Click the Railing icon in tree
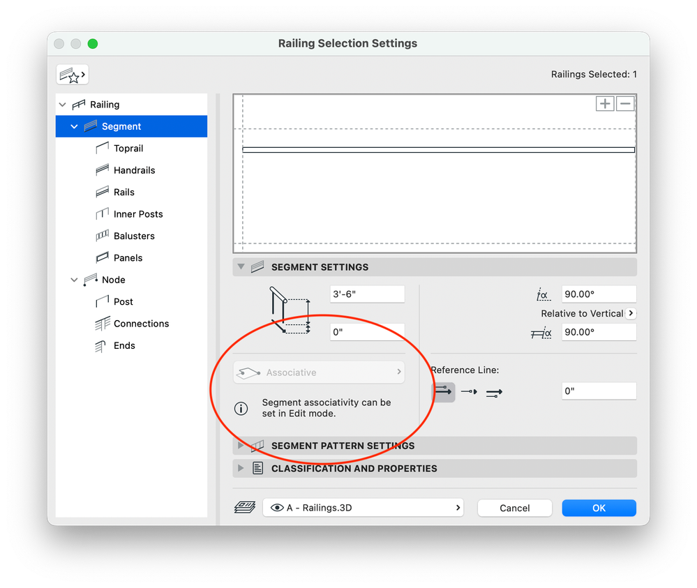Image resolution: width=697 pixels, height=588 pixels. coord(79,105)
